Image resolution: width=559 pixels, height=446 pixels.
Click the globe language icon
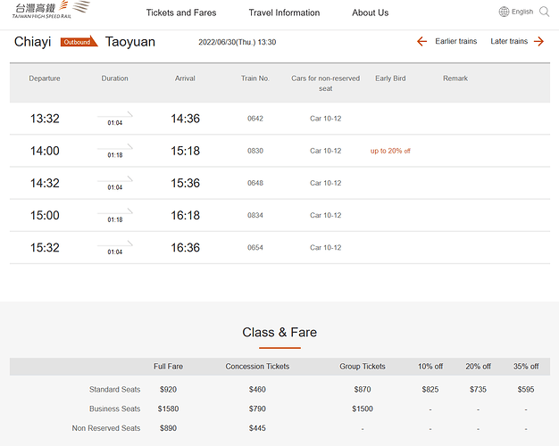(x=504, y=12)
